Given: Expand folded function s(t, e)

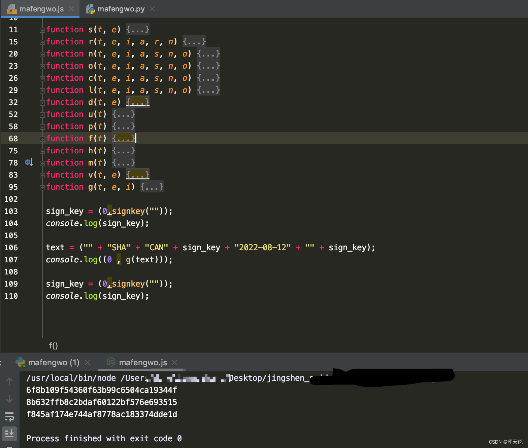Looking at the screenshot, I should (x=42, y=30).
